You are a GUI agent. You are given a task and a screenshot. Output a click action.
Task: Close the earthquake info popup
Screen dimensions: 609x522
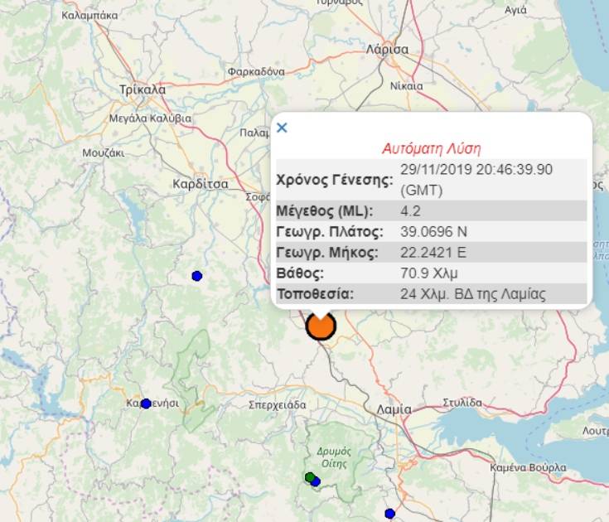[x=282, y=128]
